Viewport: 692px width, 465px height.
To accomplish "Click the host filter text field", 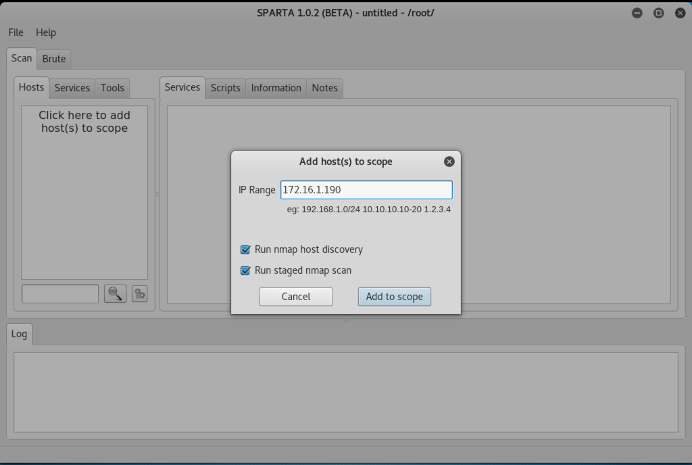I will 60,294.
